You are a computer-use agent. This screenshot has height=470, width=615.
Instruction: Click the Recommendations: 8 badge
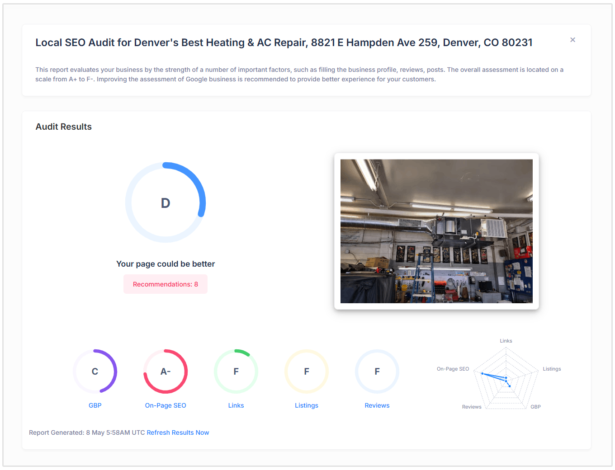pos(166,284)
